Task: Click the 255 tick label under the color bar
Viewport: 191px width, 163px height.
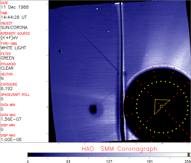Action: [187, 161]
